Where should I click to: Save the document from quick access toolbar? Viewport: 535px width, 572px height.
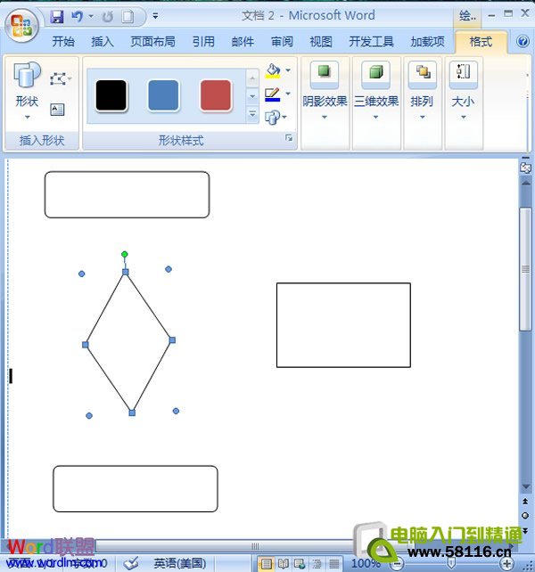tap(58, 16)
